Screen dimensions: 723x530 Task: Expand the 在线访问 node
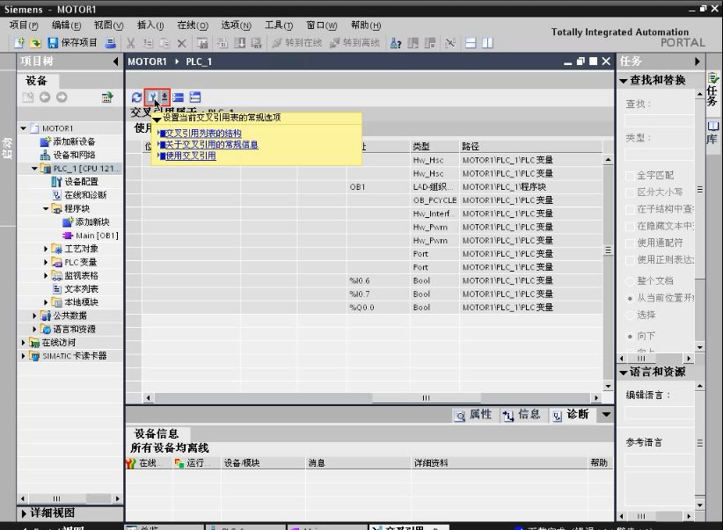click(x=23, y=343)
